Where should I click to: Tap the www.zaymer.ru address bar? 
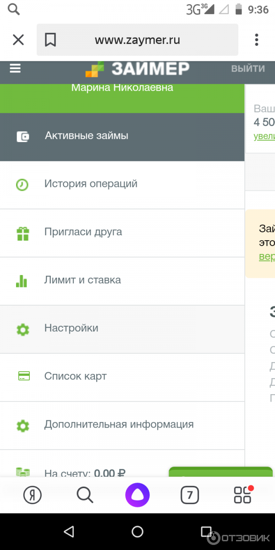click(x=137, y=40)
